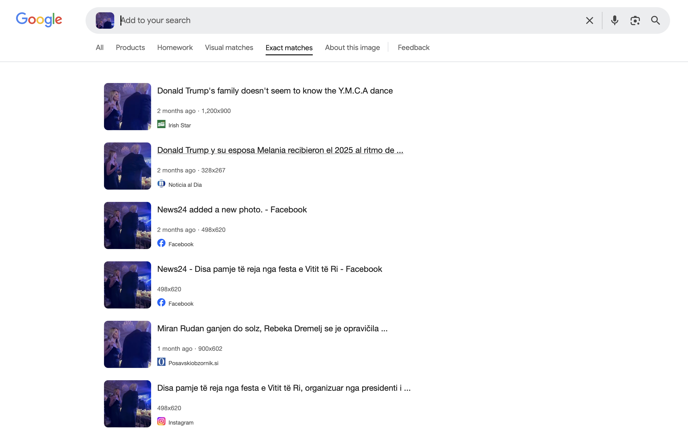The image size is (688, 433).
Task: Click the Posavskiobzornik.si favicon
Action: pos(161,362)
